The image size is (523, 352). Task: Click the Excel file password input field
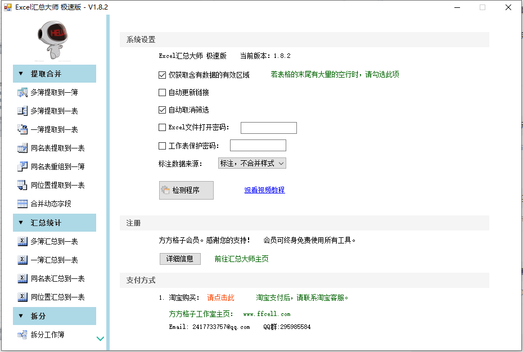click(268, 128)
